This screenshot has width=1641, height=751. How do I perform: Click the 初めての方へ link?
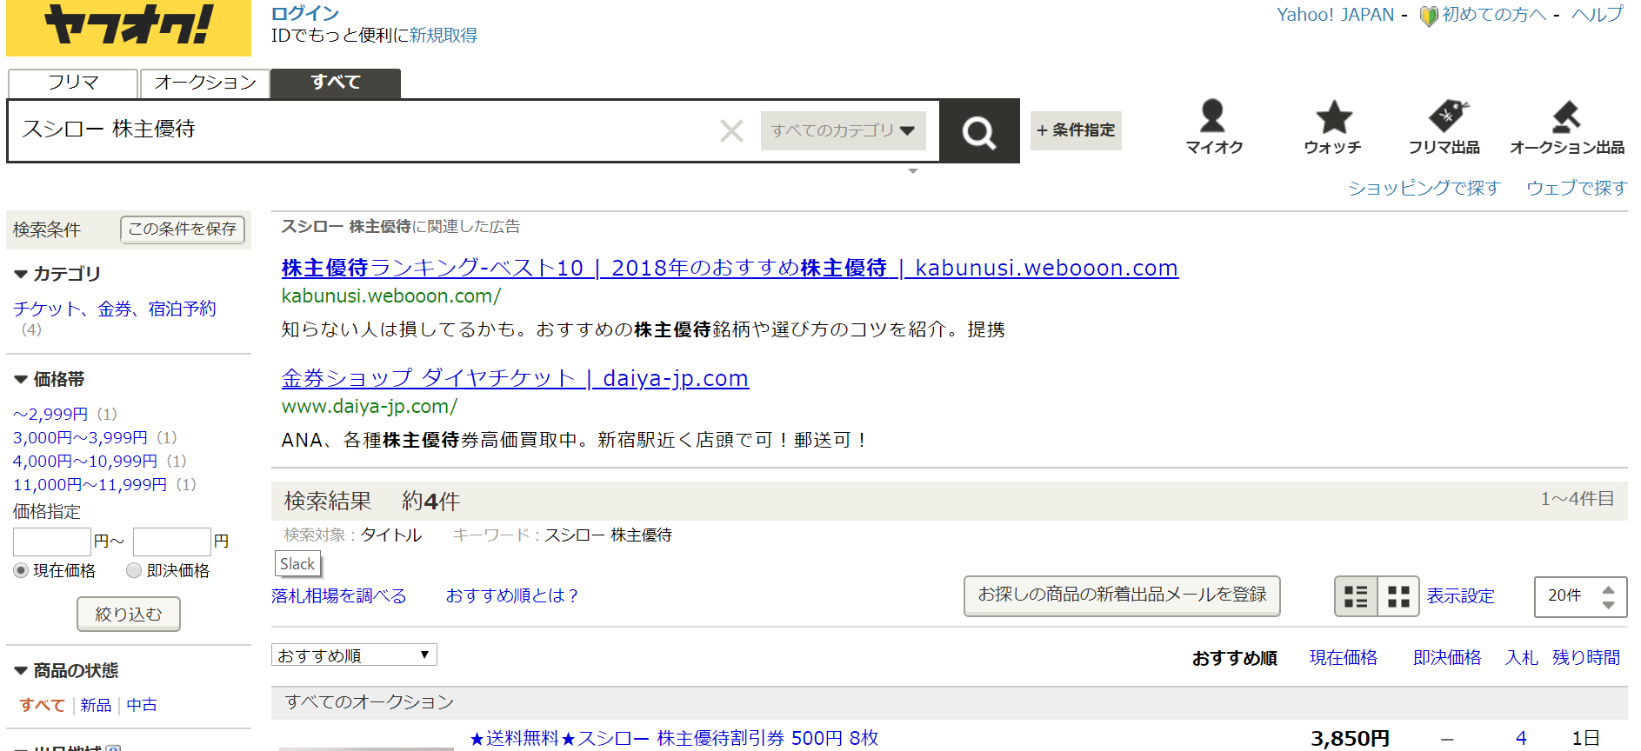pos(1494,15)
